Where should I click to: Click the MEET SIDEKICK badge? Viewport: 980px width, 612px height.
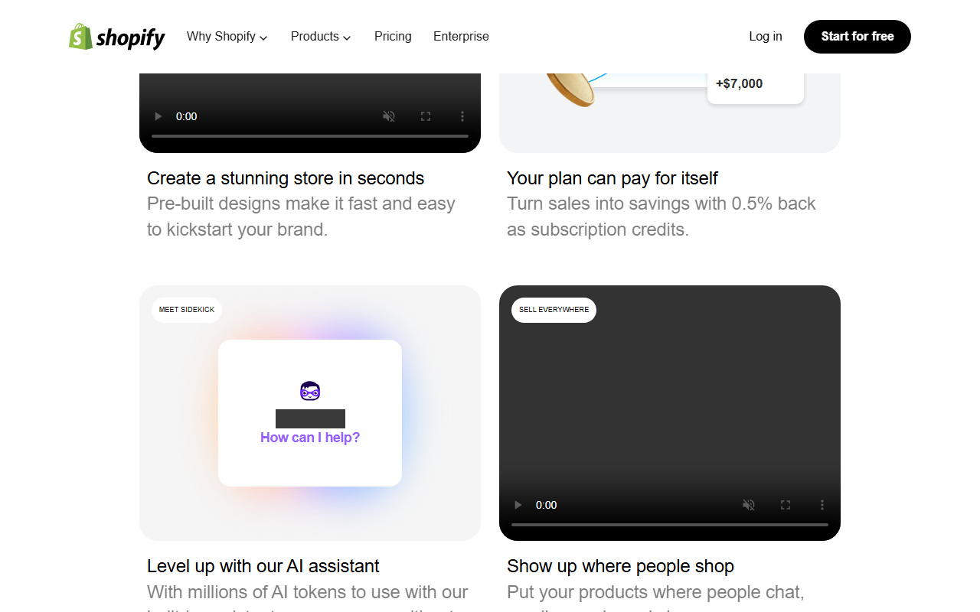coord(187,310)
